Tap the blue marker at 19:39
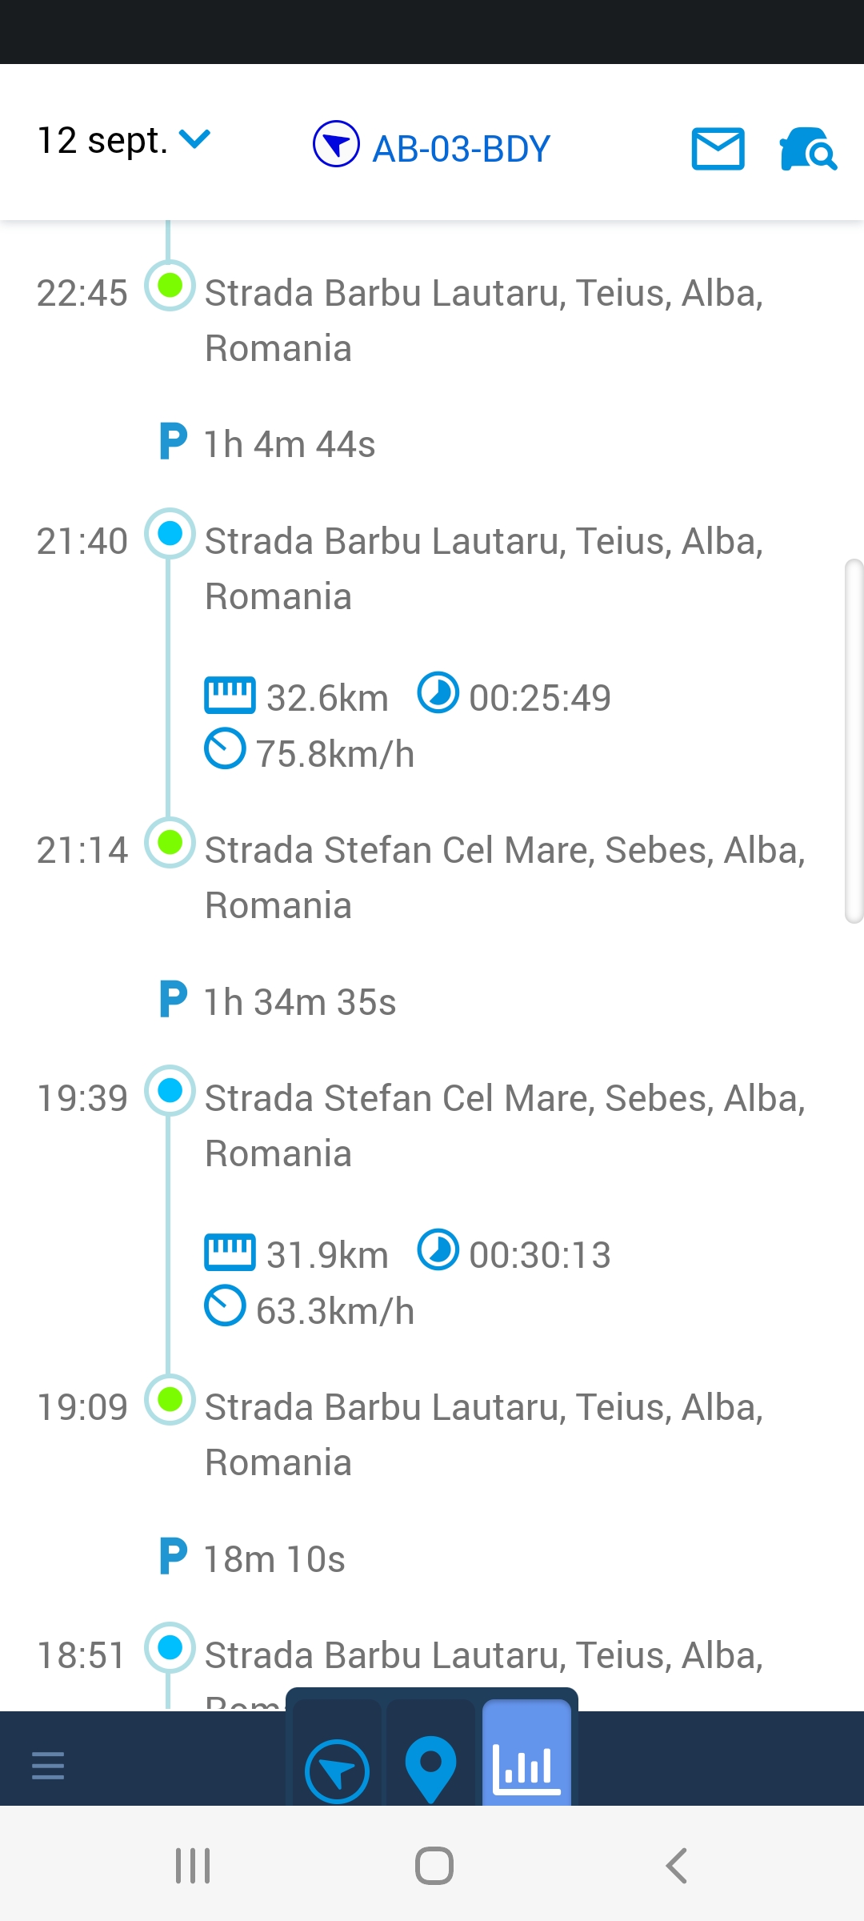This screenshot has width=864, height=1921. point(170,1090)
